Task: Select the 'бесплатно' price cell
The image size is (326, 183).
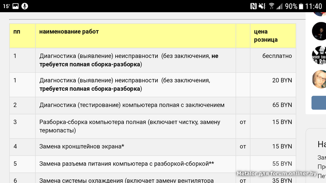Action: click(x=273, y=60)
